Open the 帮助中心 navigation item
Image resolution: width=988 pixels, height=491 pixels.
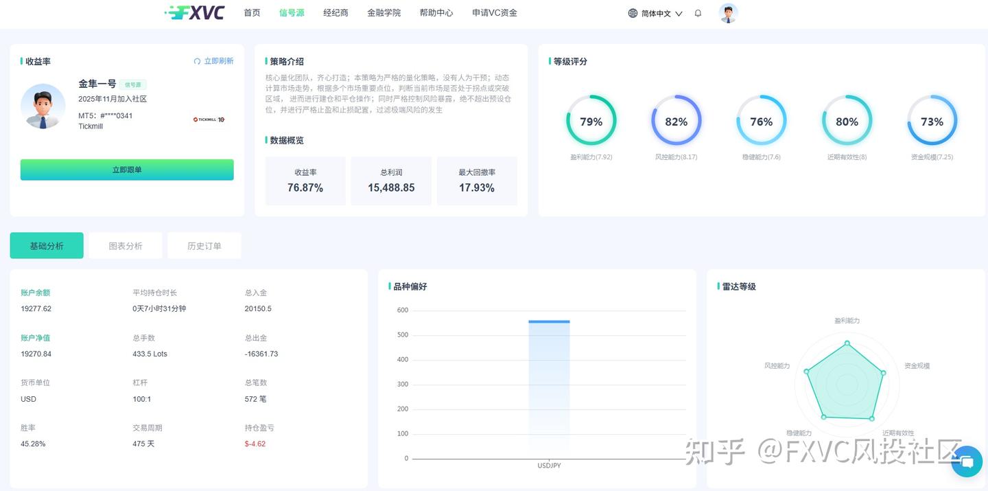tap(436, 12)
